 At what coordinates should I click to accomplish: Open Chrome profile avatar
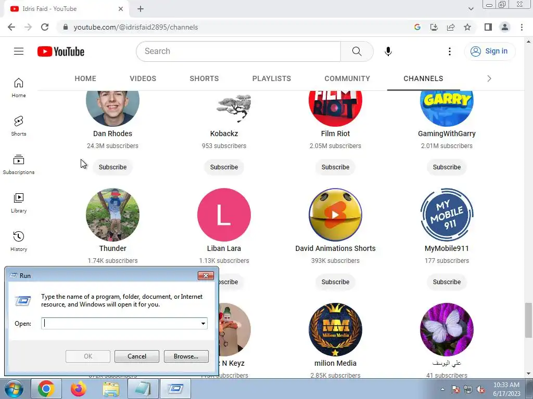[505, 27]
